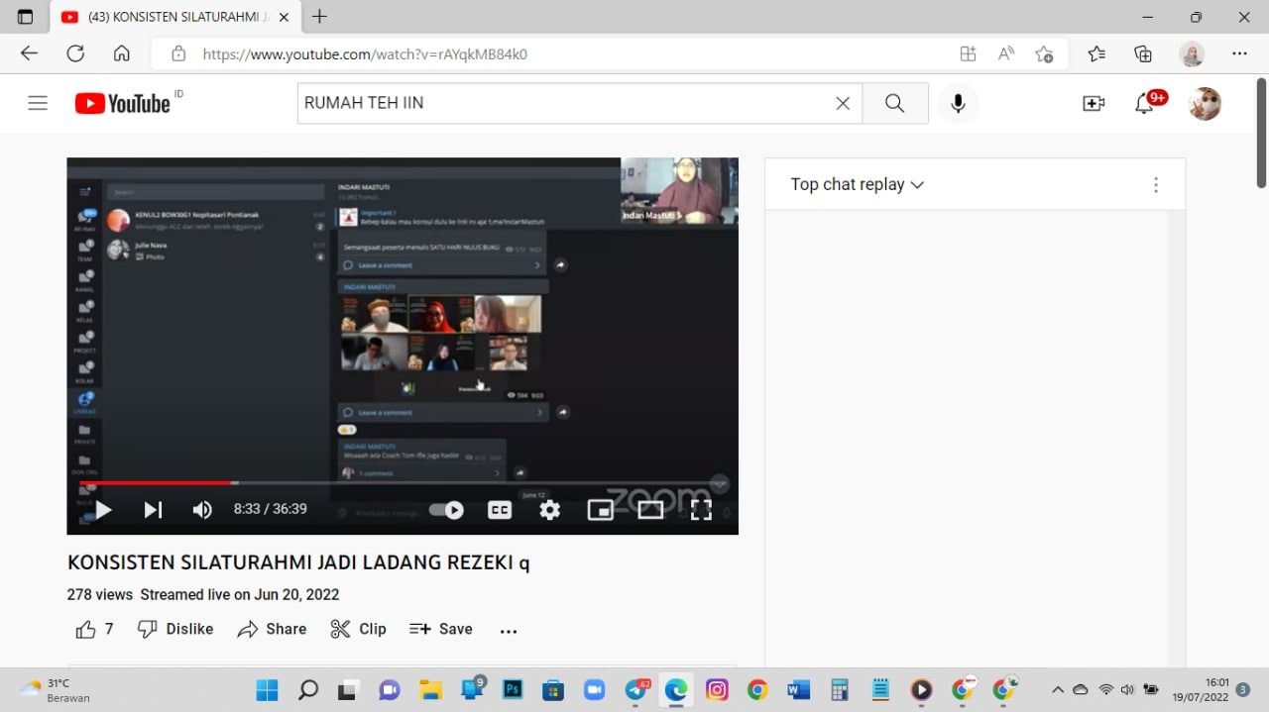This screenshot has width=1269, height=712.
Task: Launch Photoshop from the taskbar
Action: 513,690
